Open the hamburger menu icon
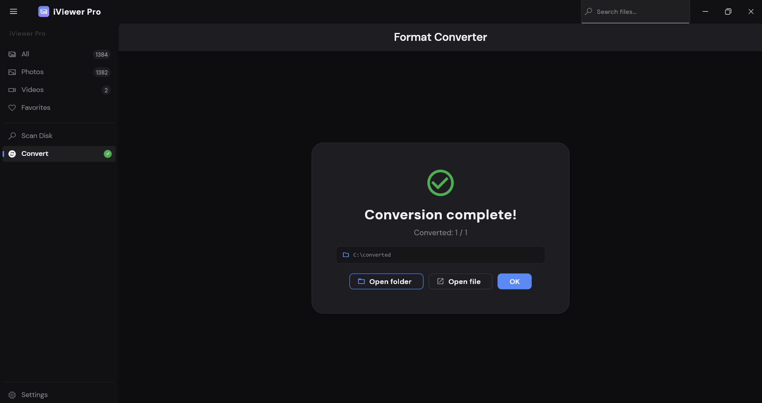The image size is (762, 403). point(13,12)
